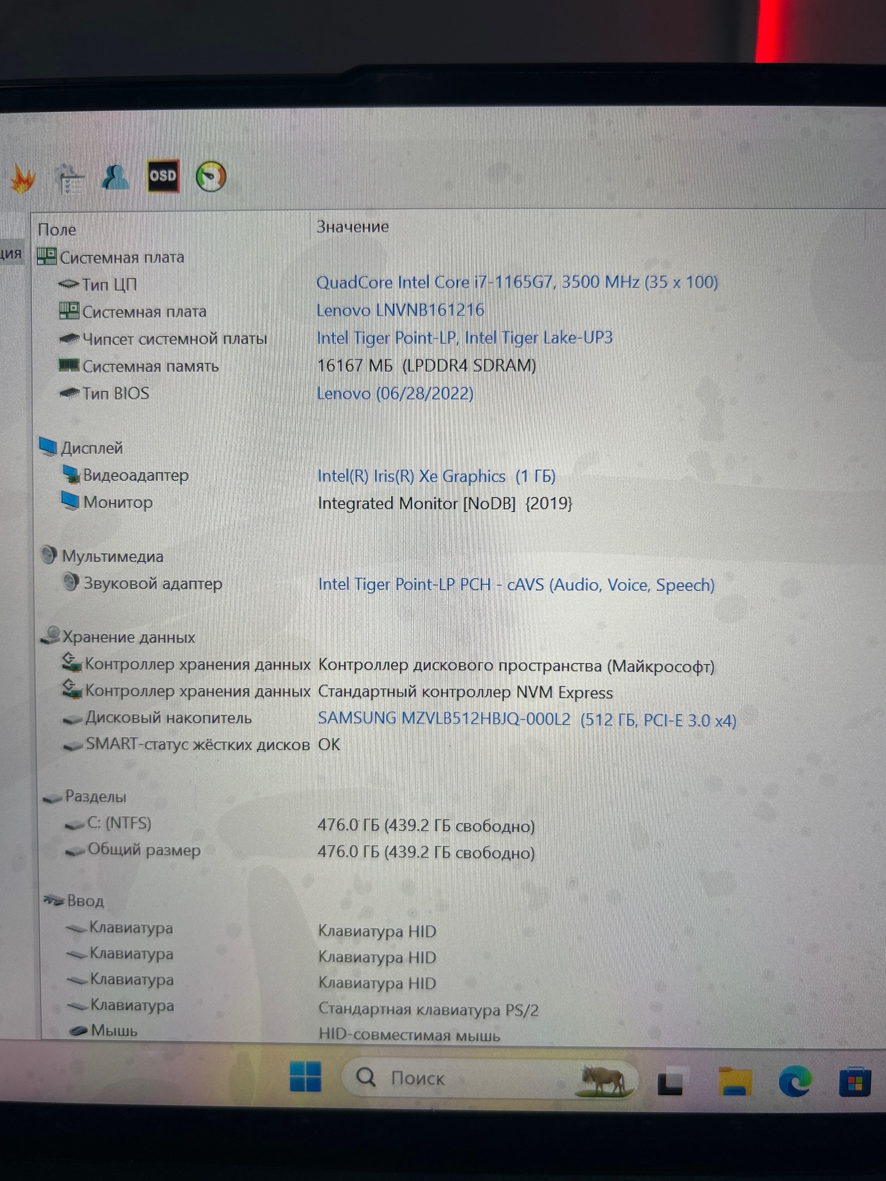Select the 'Дисплей' group header
Viewport: 886px width, 1181px height.
coord(81,447)
